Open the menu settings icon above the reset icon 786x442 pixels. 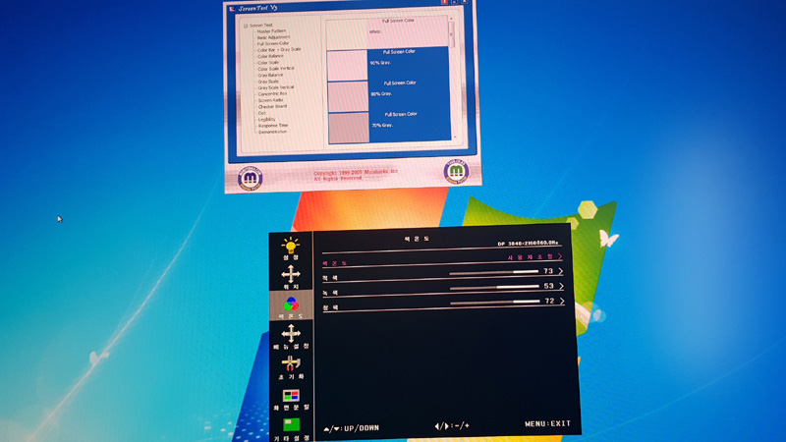[291, 336]
